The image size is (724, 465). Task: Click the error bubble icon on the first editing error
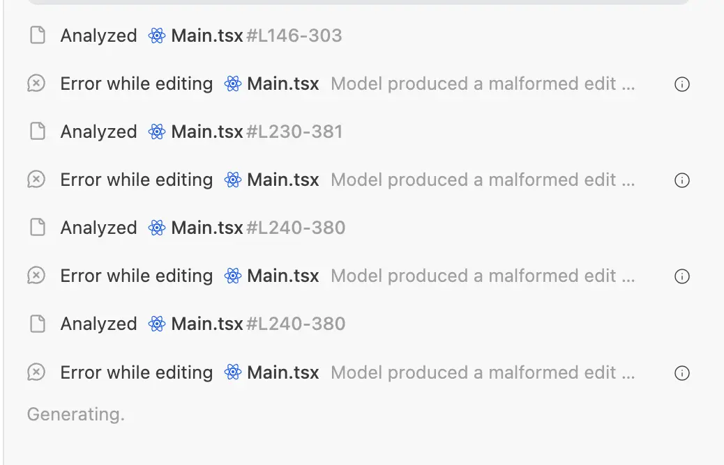coord(36,84)
